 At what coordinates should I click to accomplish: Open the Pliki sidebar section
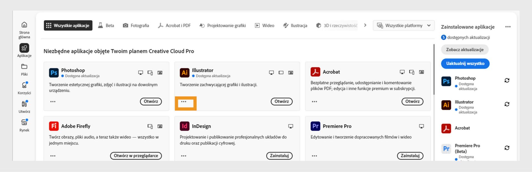(x=24, y=69)
